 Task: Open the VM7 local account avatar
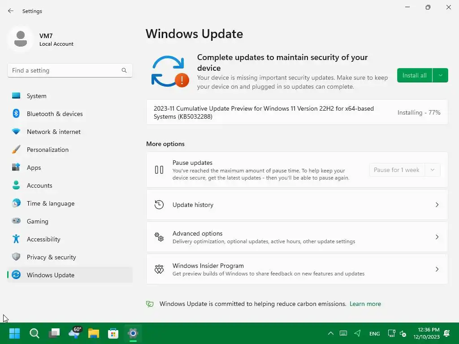[21, 39]
